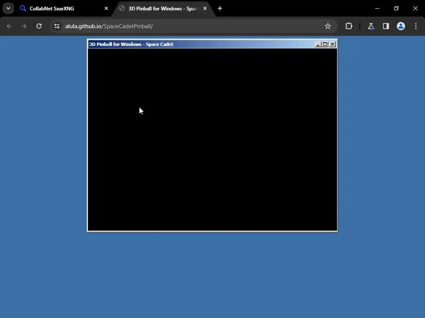Minimize the Space Cadet pinball window
This screenshot has width=425, height=318.
318,44
